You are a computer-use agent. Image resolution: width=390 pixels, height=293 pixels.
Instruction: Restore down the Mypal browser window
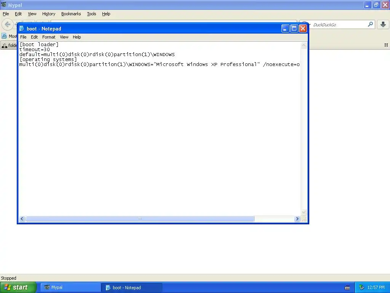click(376, 5)
